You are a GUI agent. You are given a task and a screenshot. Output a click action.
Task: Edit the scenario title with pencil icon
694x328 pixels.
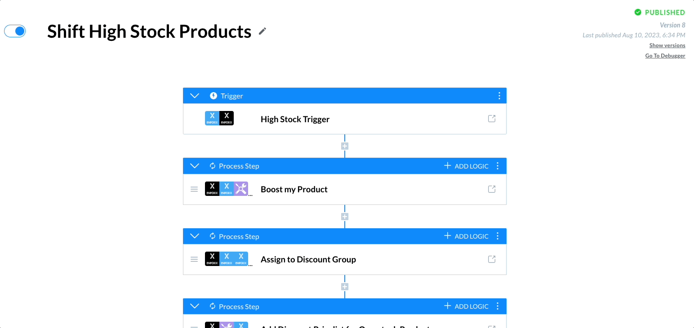(x=262, y=31)
